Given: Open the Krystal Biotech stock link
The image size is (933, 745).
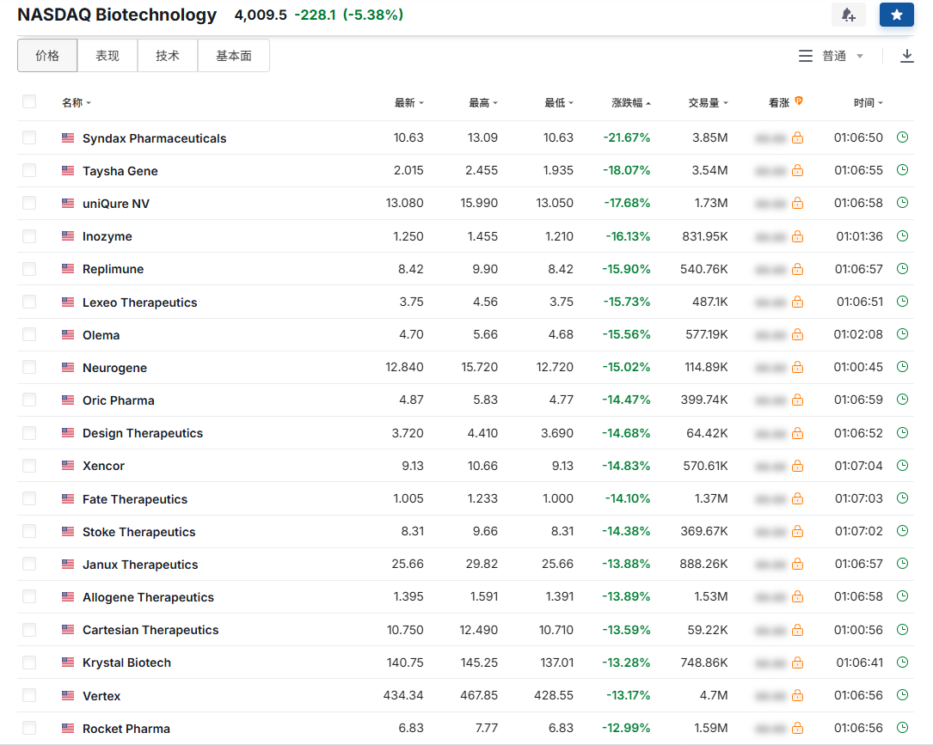Looking at the screenshot, I should pyautogui.click(x=126, y=663).
